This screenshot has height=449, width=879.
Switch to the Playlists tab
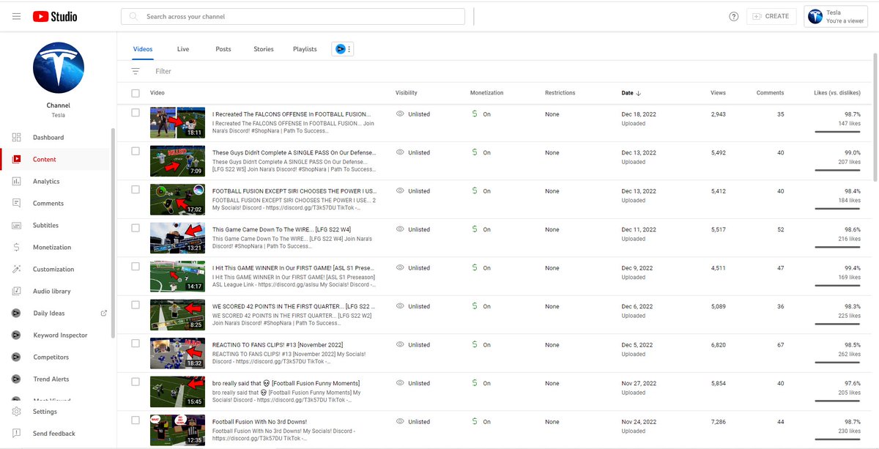(305, 49)
